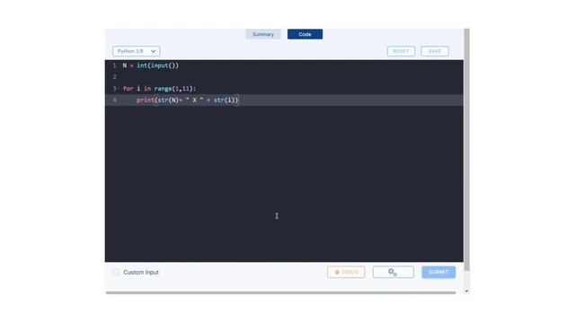Run code with the gears icon button
Screen dimensions: 575x323
(x=394, y=272)
